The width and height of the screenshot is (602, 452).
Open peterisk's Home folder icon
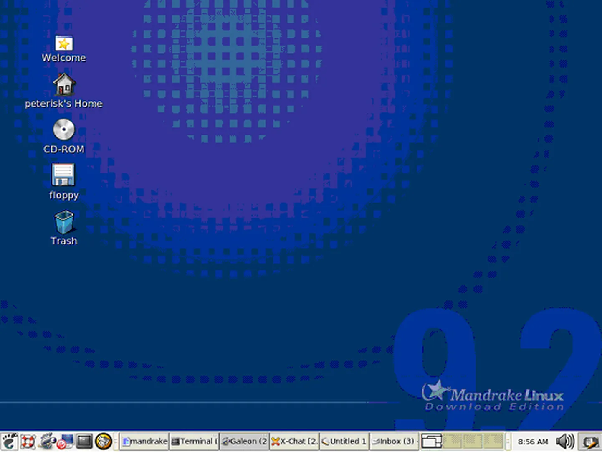tap(64, 85)
